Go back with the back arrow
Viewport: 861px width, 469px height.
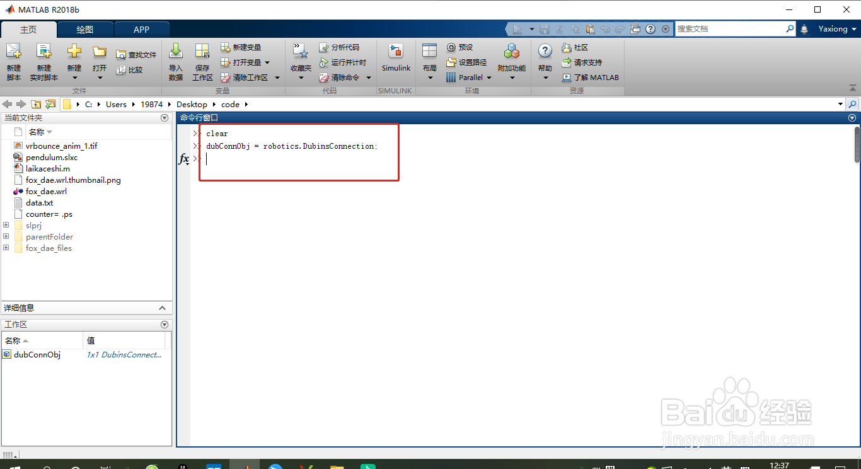coord(7,104)
